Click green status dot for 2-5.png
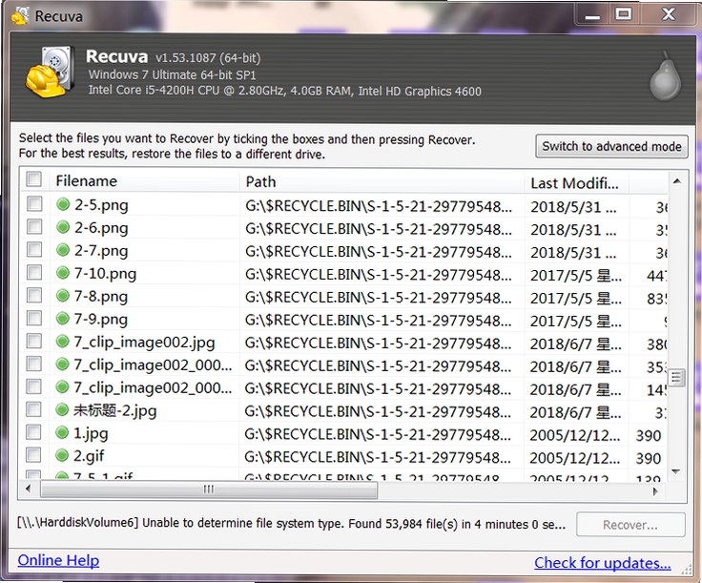This screenshot has width=702, height=583. pos(63,204)
